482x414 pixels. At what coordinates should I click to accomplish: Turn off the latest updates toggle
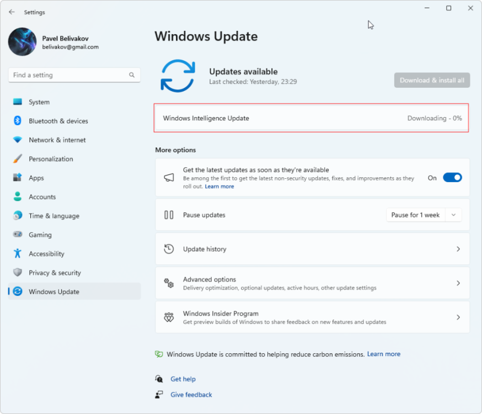click(x=452, y=178)
